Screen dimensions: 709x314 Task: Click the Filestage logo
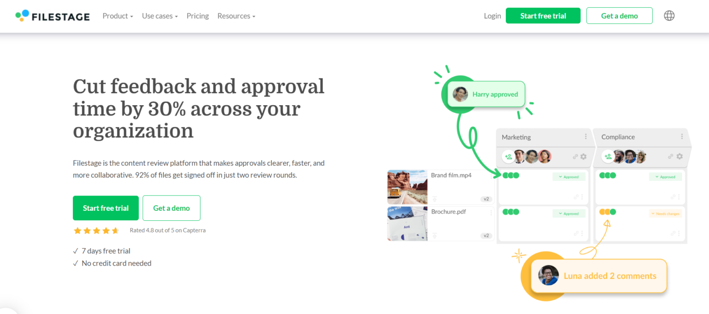coord(52,16)
